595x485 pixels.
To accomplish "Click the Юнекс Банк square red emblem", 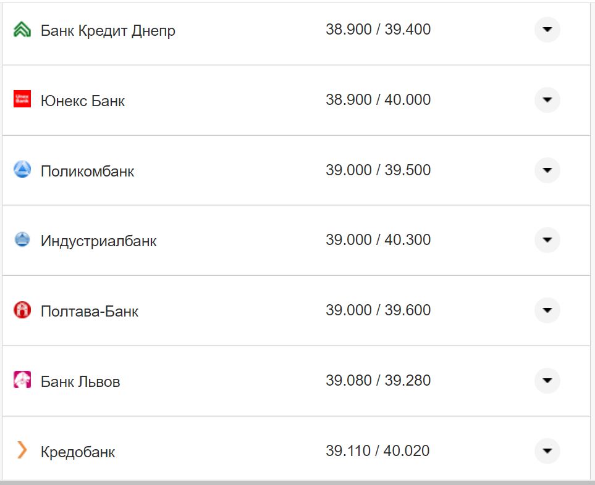I will point(22,100).
